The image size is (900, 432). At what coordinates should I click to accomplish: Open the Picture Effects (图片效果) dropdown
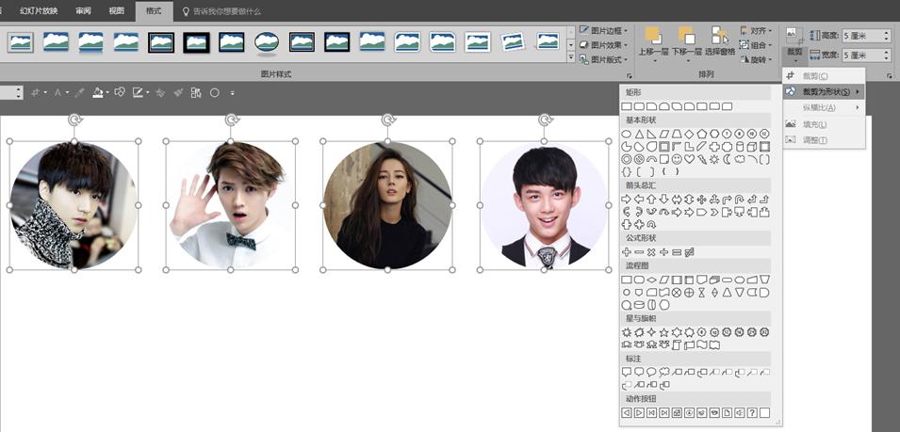(605, 44)
